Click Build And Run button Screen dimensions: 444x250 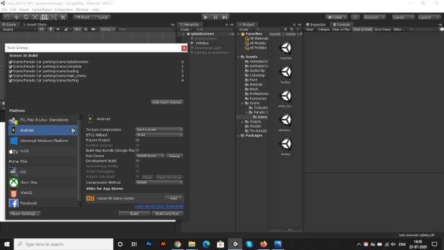point(167,214)
